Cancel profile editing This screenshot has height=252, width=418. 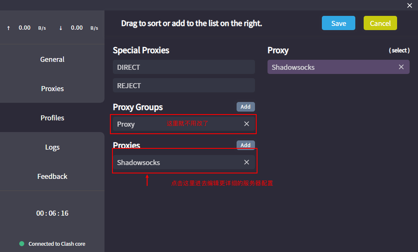380,23
